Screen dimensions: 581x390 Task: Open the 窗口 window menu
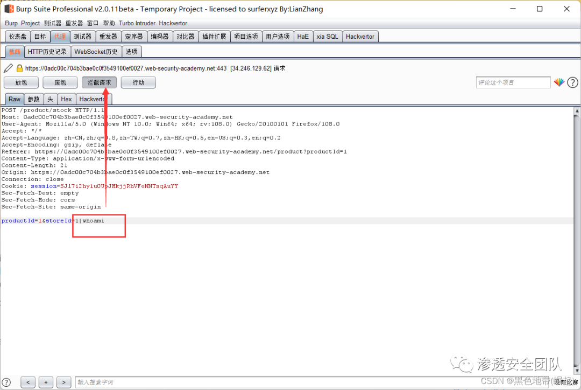coord(93,23)
